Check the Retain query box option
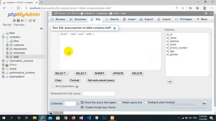This screenshot has width=216, height=121. tap(120, 103)
